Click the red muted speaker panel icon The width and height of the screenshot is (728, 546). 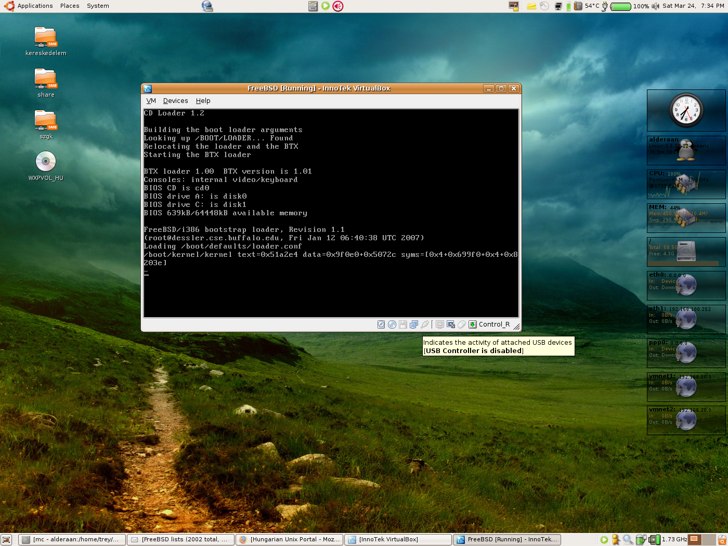pos(338,6)
